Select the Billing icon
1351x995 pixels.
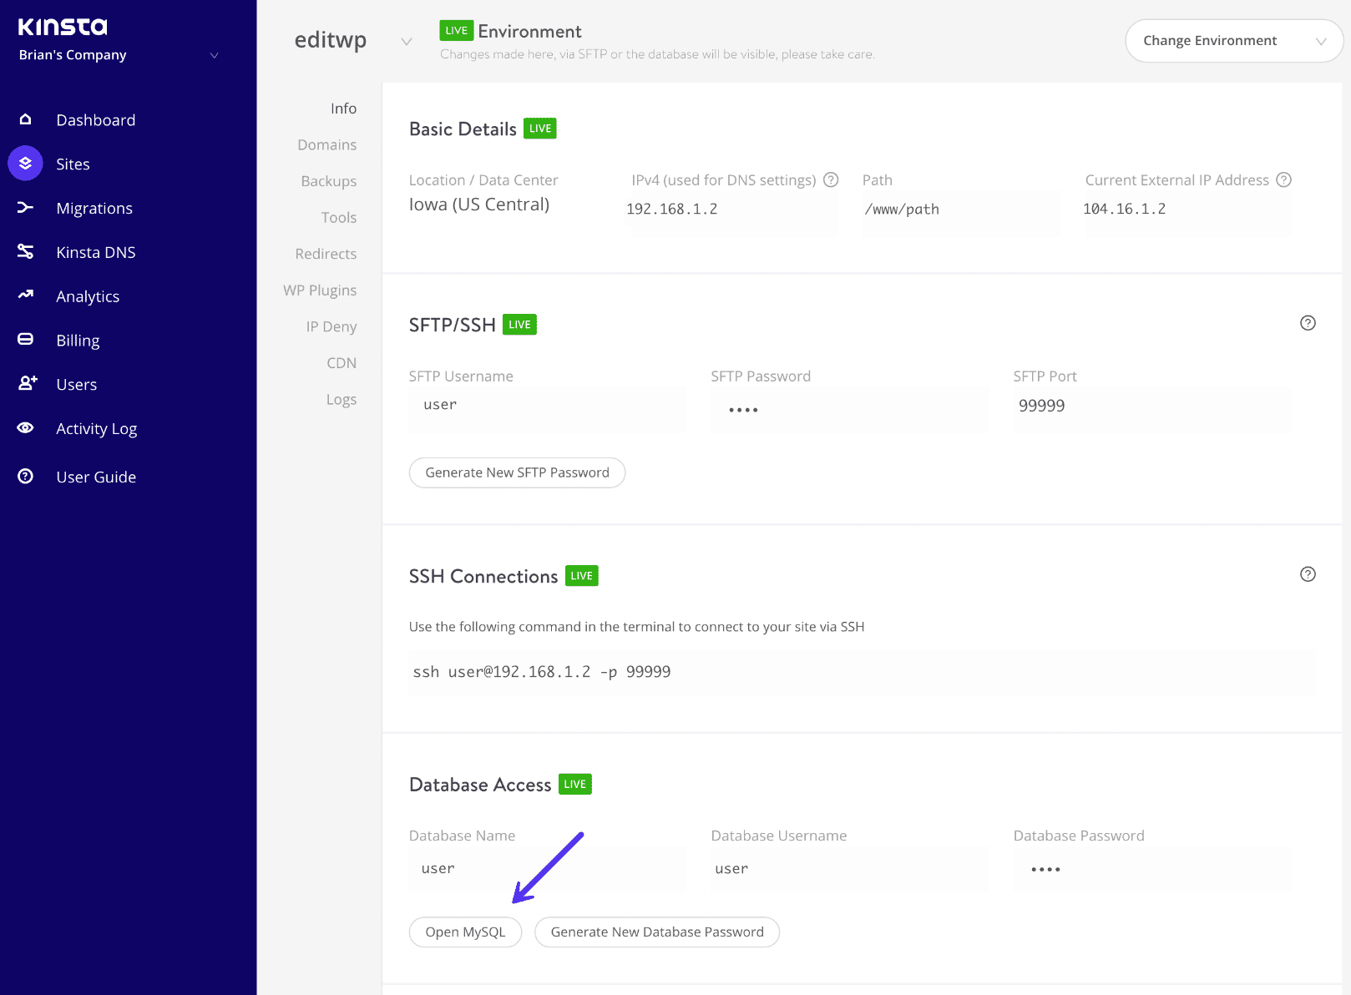25,339
